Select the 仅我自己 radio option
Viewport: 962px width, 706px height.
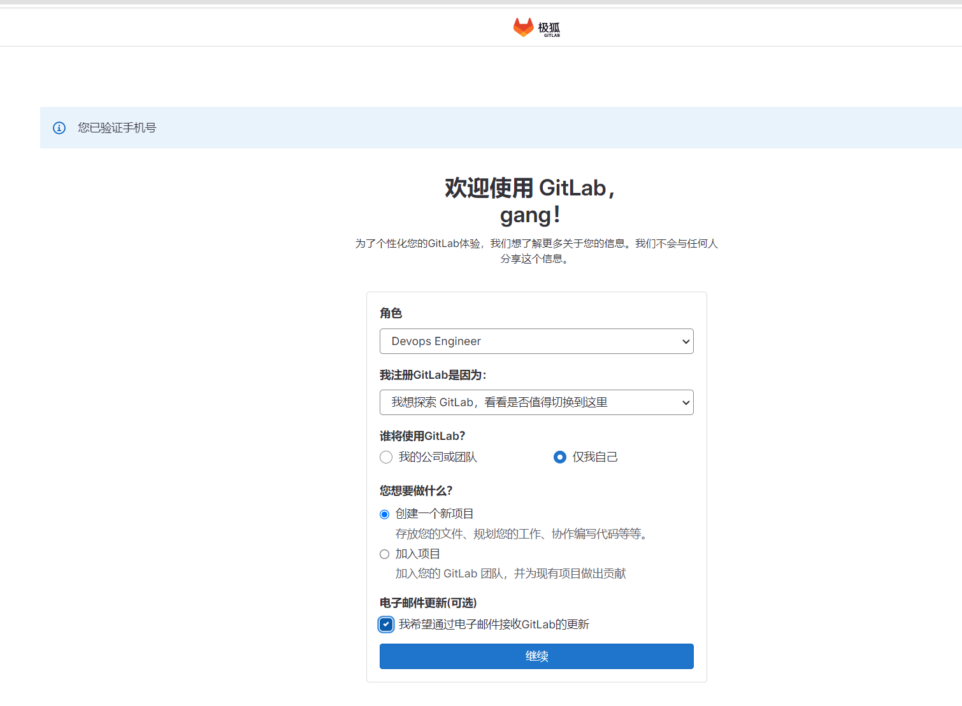tap(560, 457)
